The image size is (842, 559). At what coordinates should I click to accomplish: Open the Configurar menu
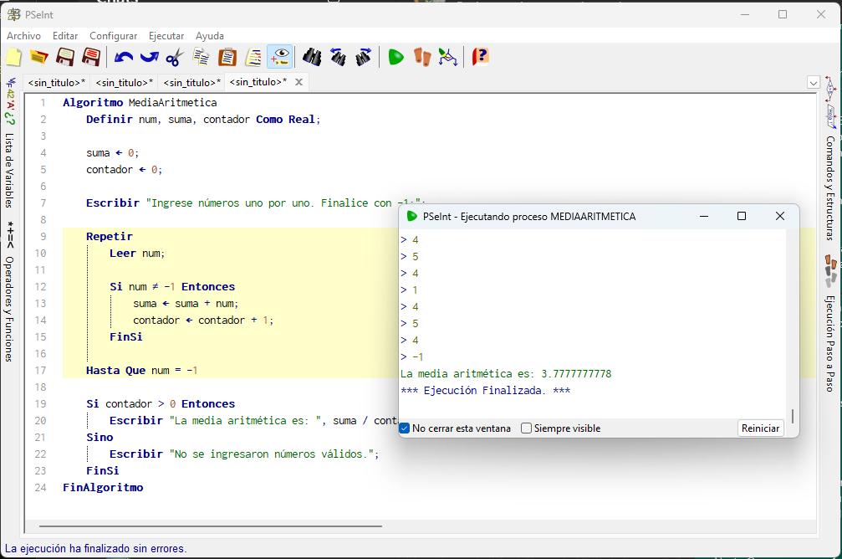pyautogui.click(x=113, y=36)
